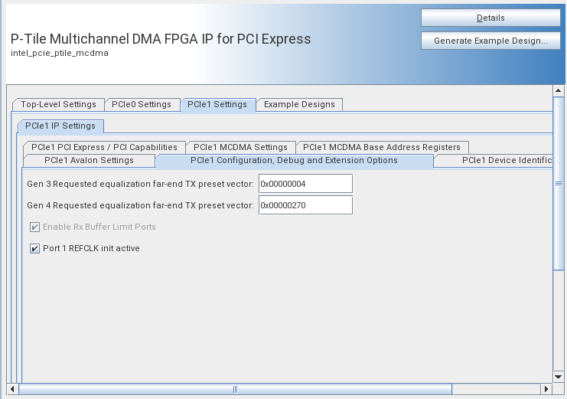
Task: Switch to Top-Level Settings tab
Action: click(58, 104)
